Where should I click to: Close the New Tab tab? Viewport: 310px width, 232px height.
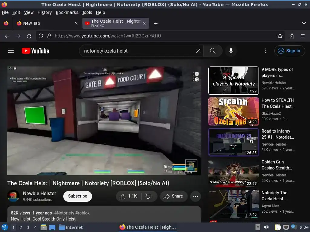[76, 23]
